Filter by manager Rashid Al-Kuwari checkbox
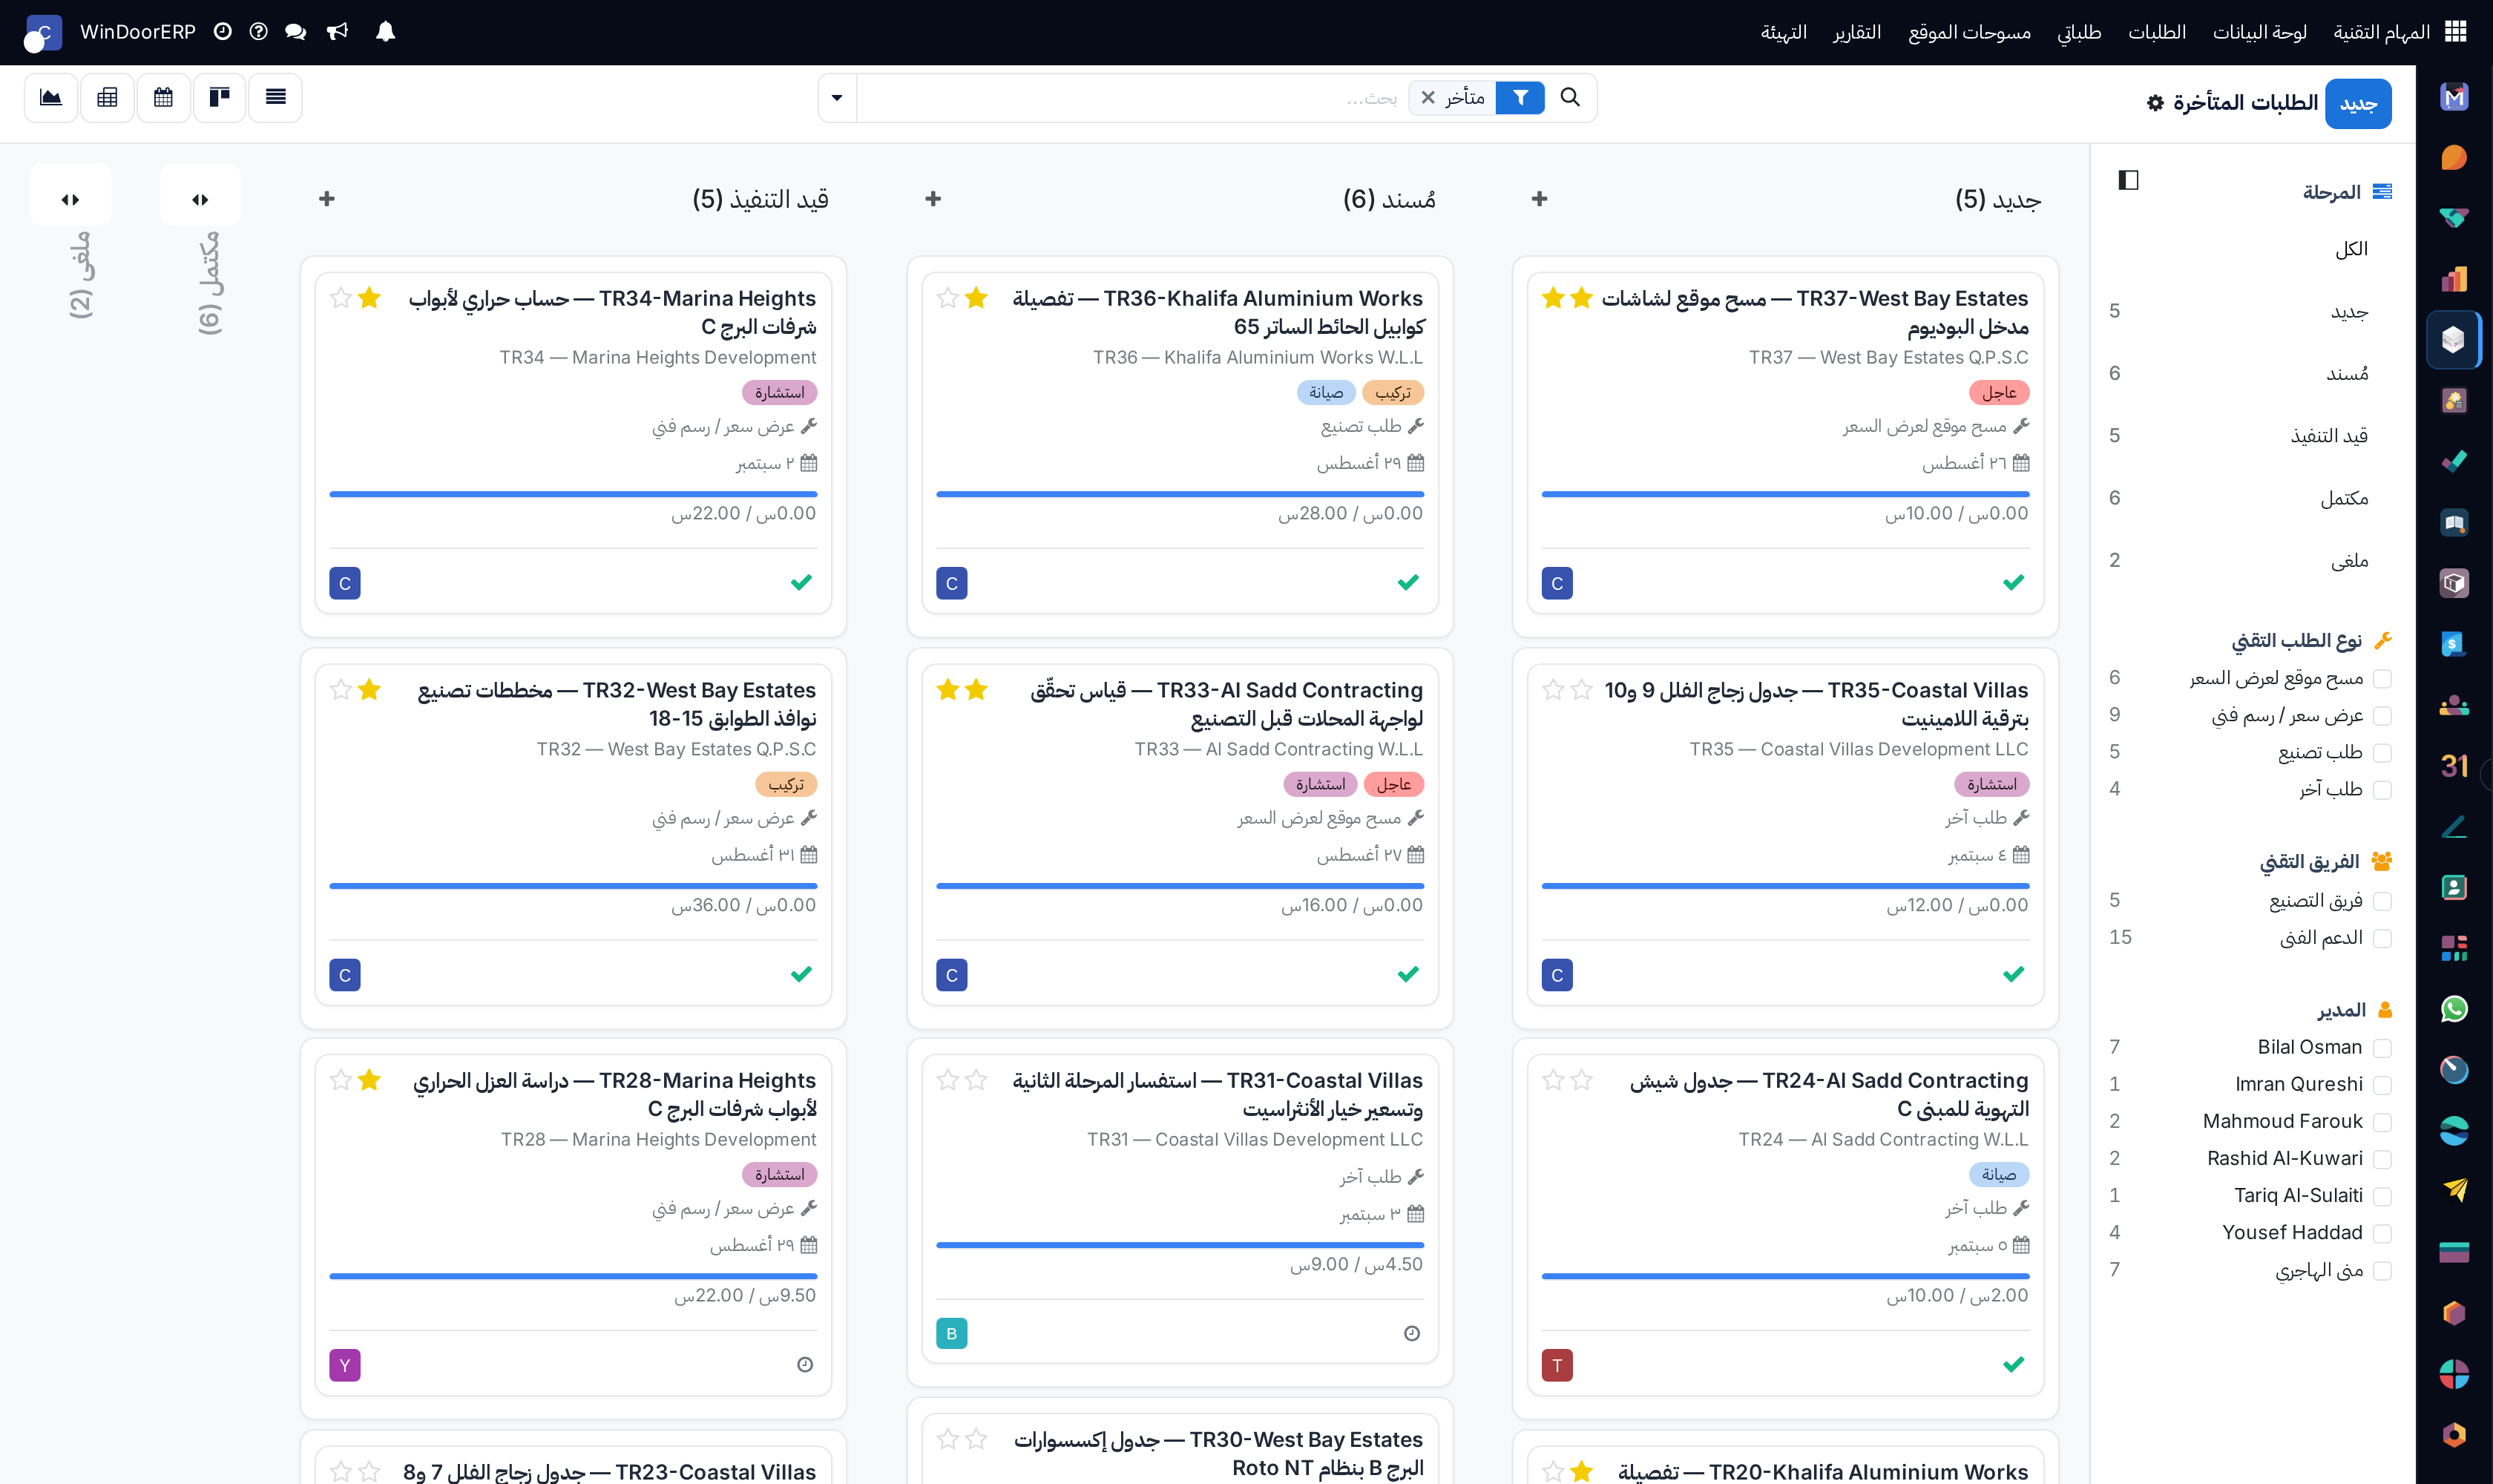The image size is (2493, 1484). (2382, 1159)
